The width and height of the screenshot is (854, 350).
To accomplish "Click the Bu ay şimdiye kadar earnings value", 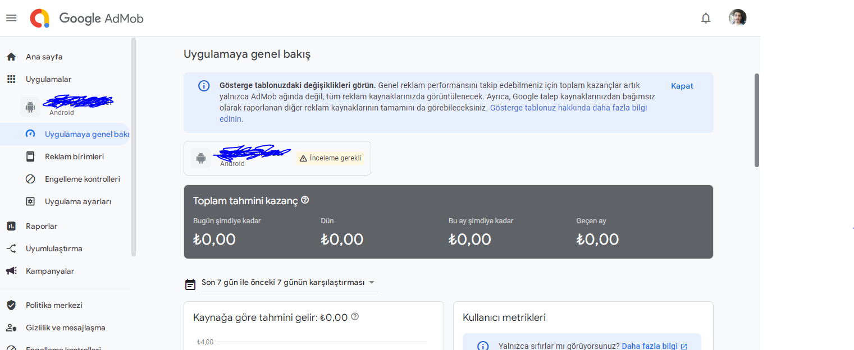I will pyautogui.click(x=470, y=240).
